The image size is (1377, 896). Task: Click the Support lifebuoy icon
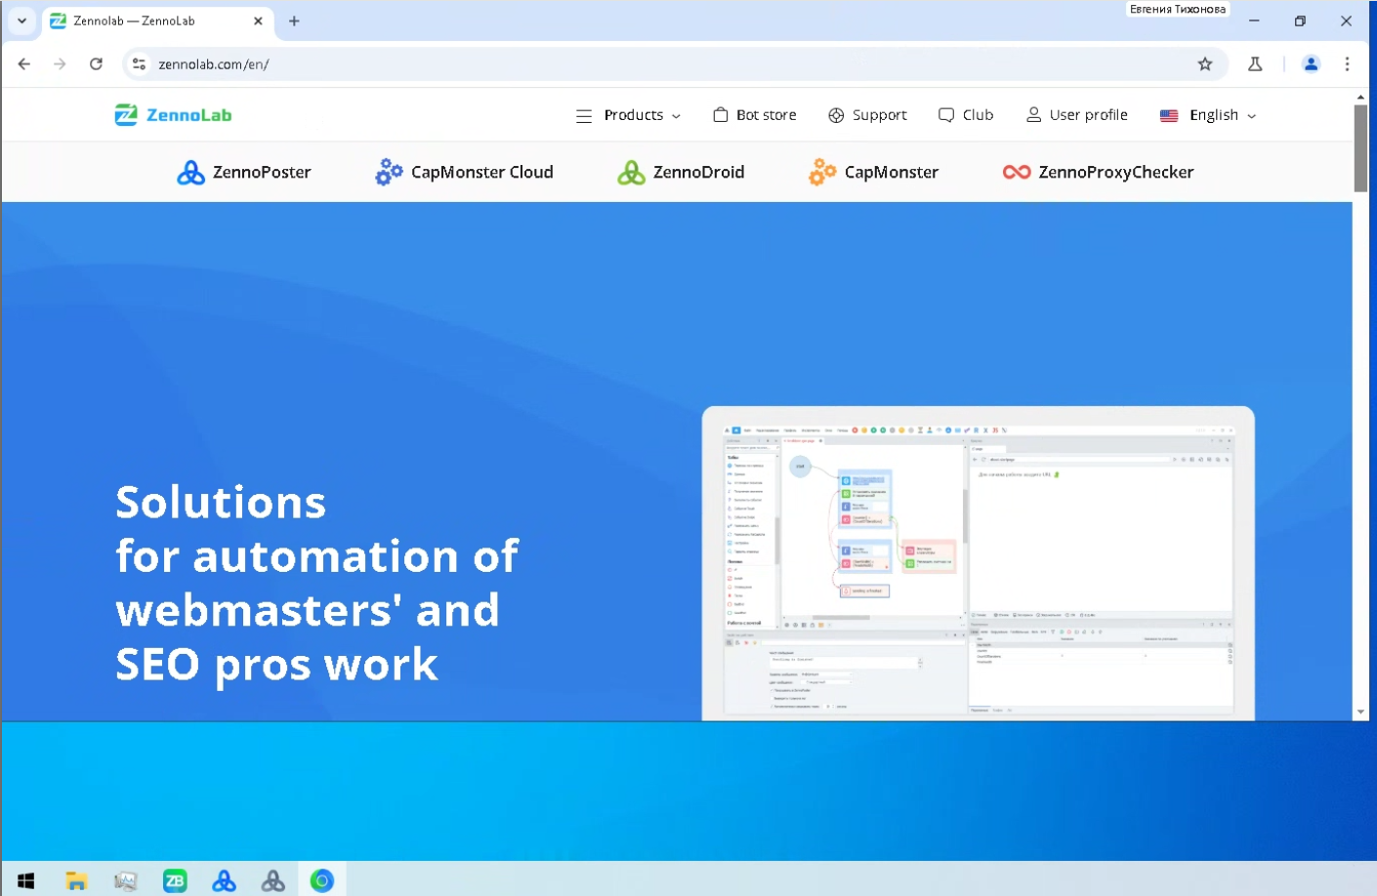[x=836, y=115]
